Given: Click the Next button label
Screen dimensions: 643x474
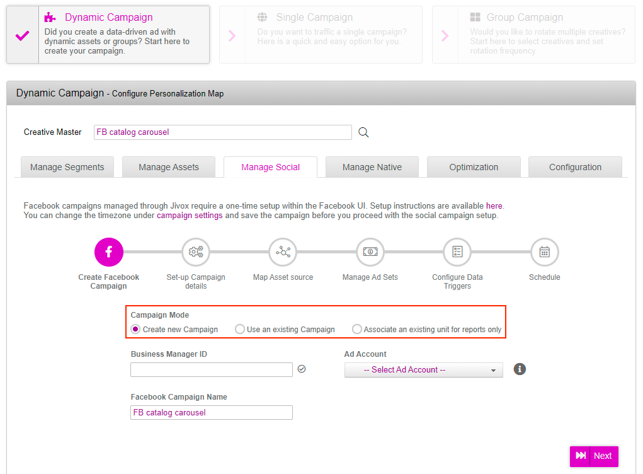Looking at the screenshot, I should point(603,456).
